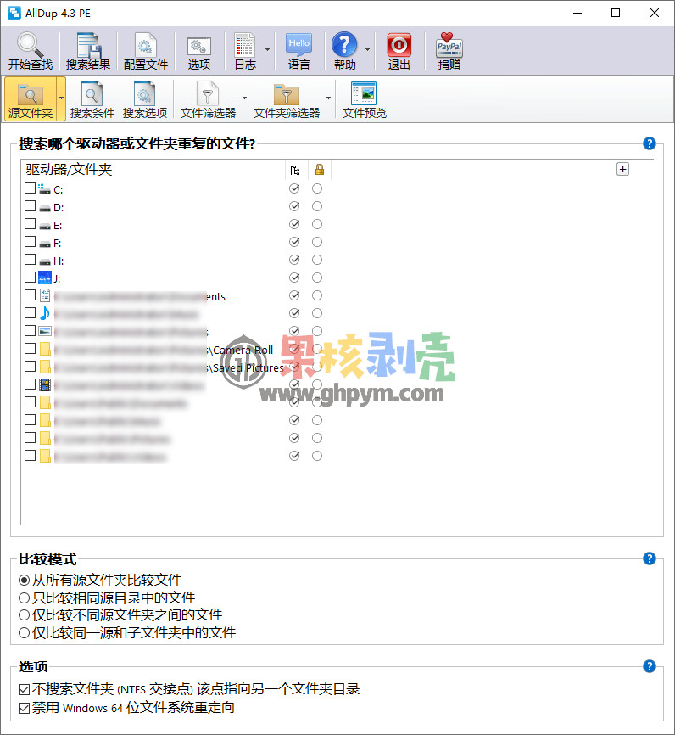
Task: Check the H: drive checkbox
Action: 30,260
